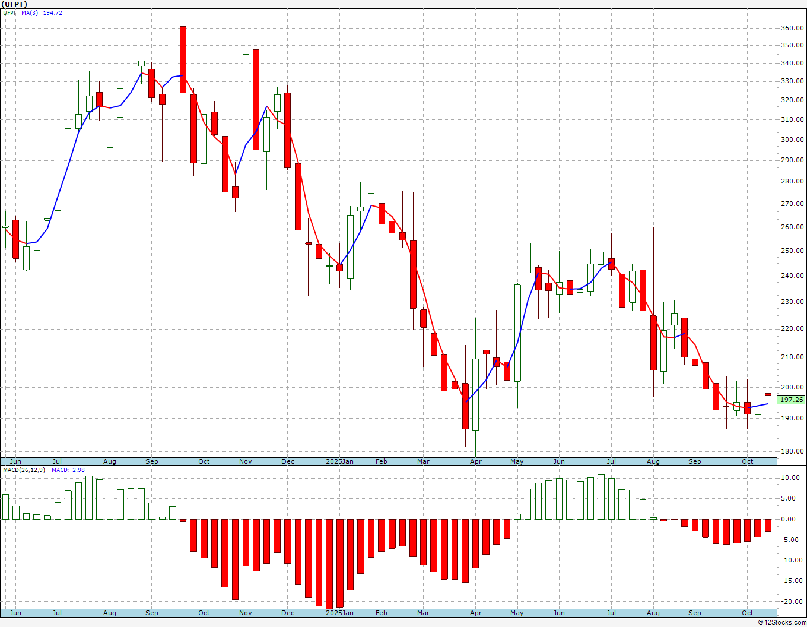Click the "360.00" price axis label

pyautogui.click(x=792, y=28)
